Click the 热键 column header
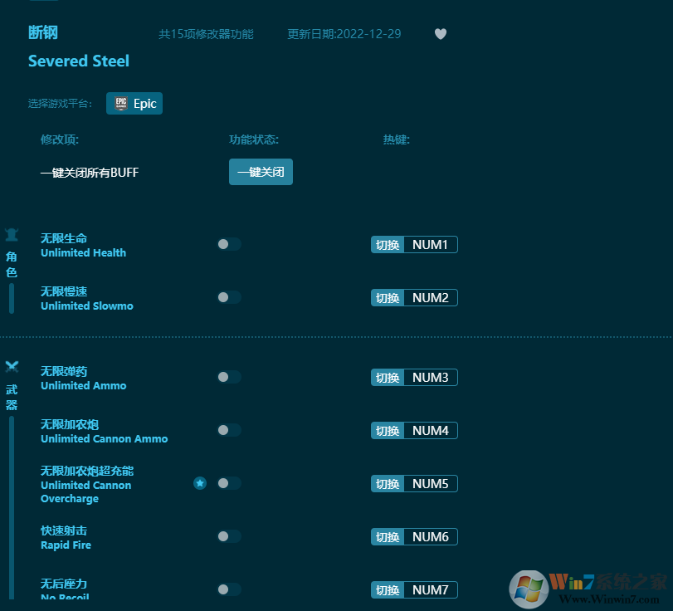Screen dimensions: 673x611 [x=396, y=139]
